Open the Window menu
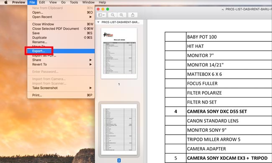 pos(88,2)
